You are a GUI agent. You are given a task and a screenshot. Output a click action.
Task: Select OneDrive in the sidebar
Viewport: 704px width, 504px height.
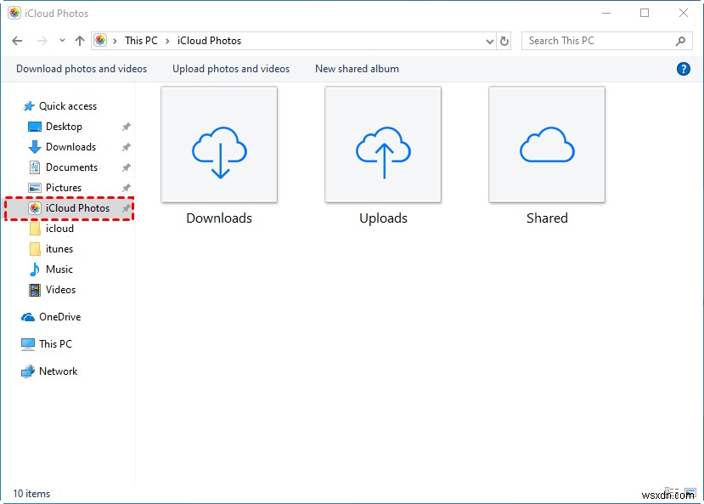[x=59, y=316]
